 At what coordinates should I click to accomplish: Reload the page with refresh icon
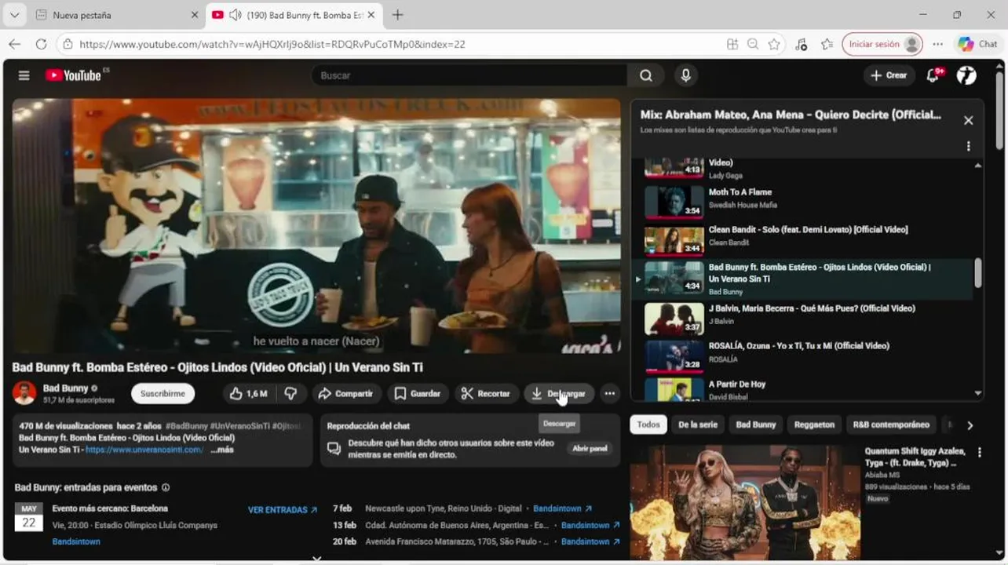(x=41, y=44)
